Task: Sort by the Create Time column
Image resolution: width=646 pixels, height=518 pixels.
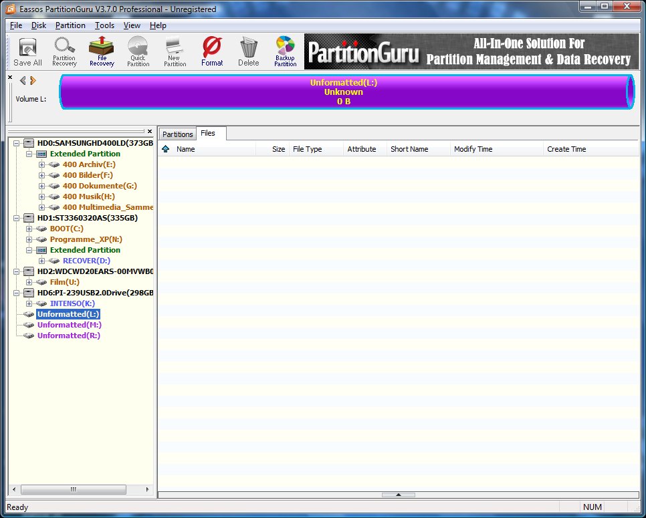Action: click(590, 149)
